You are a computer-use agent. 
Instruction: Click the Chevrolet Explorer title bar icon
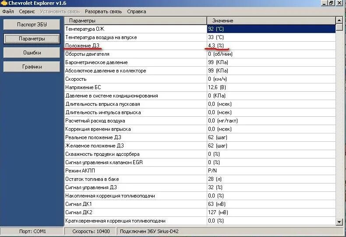pos(4,3)
